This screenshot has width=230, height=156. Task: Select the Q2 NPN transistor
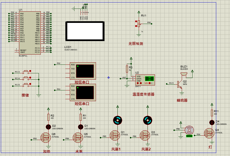pos(180,85)
